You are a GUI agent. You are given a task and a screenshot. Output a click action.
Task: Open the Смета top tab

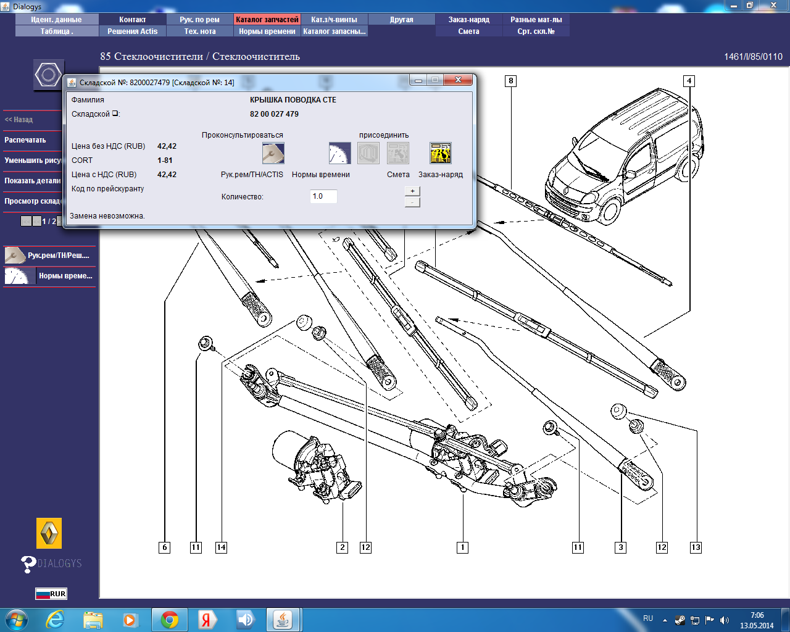469,31
